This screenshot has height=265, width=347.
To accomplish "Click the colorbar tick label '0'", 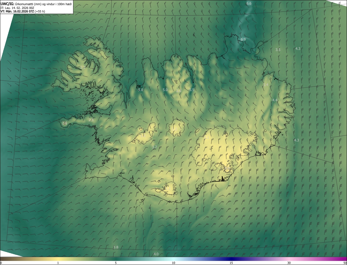I will pos(1,263).
